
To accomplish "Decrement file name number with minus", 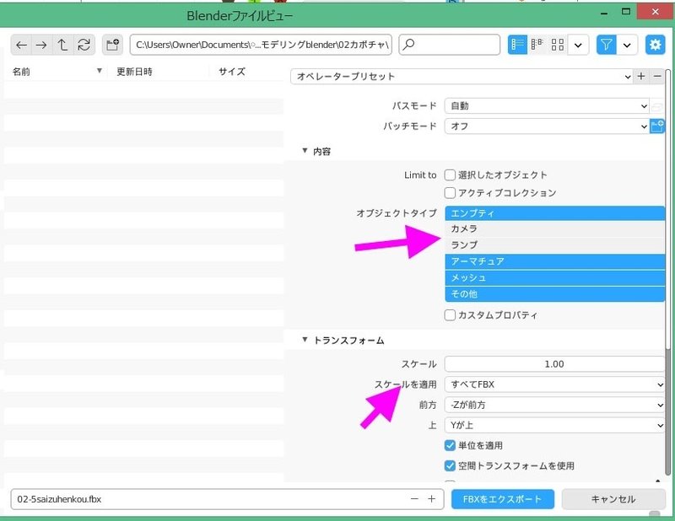I will [x=414, y=499].
